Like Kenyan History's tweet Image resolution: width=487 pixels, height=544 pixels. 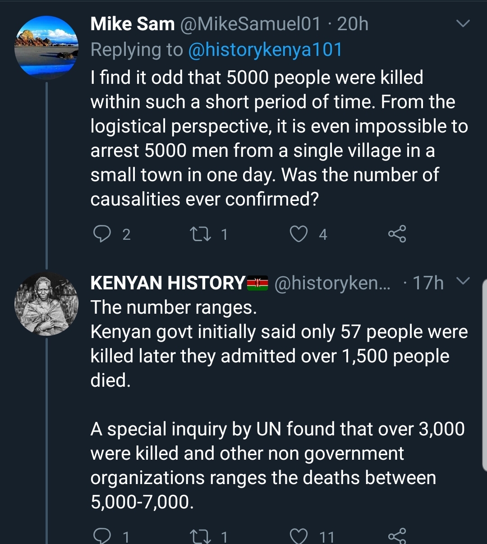pos(299,536)
